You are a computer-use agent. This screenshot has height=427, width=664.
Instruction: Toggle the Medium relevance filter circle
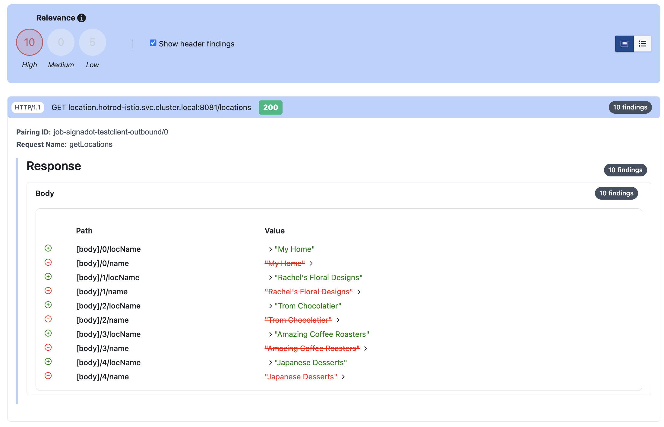coord(61,42)
